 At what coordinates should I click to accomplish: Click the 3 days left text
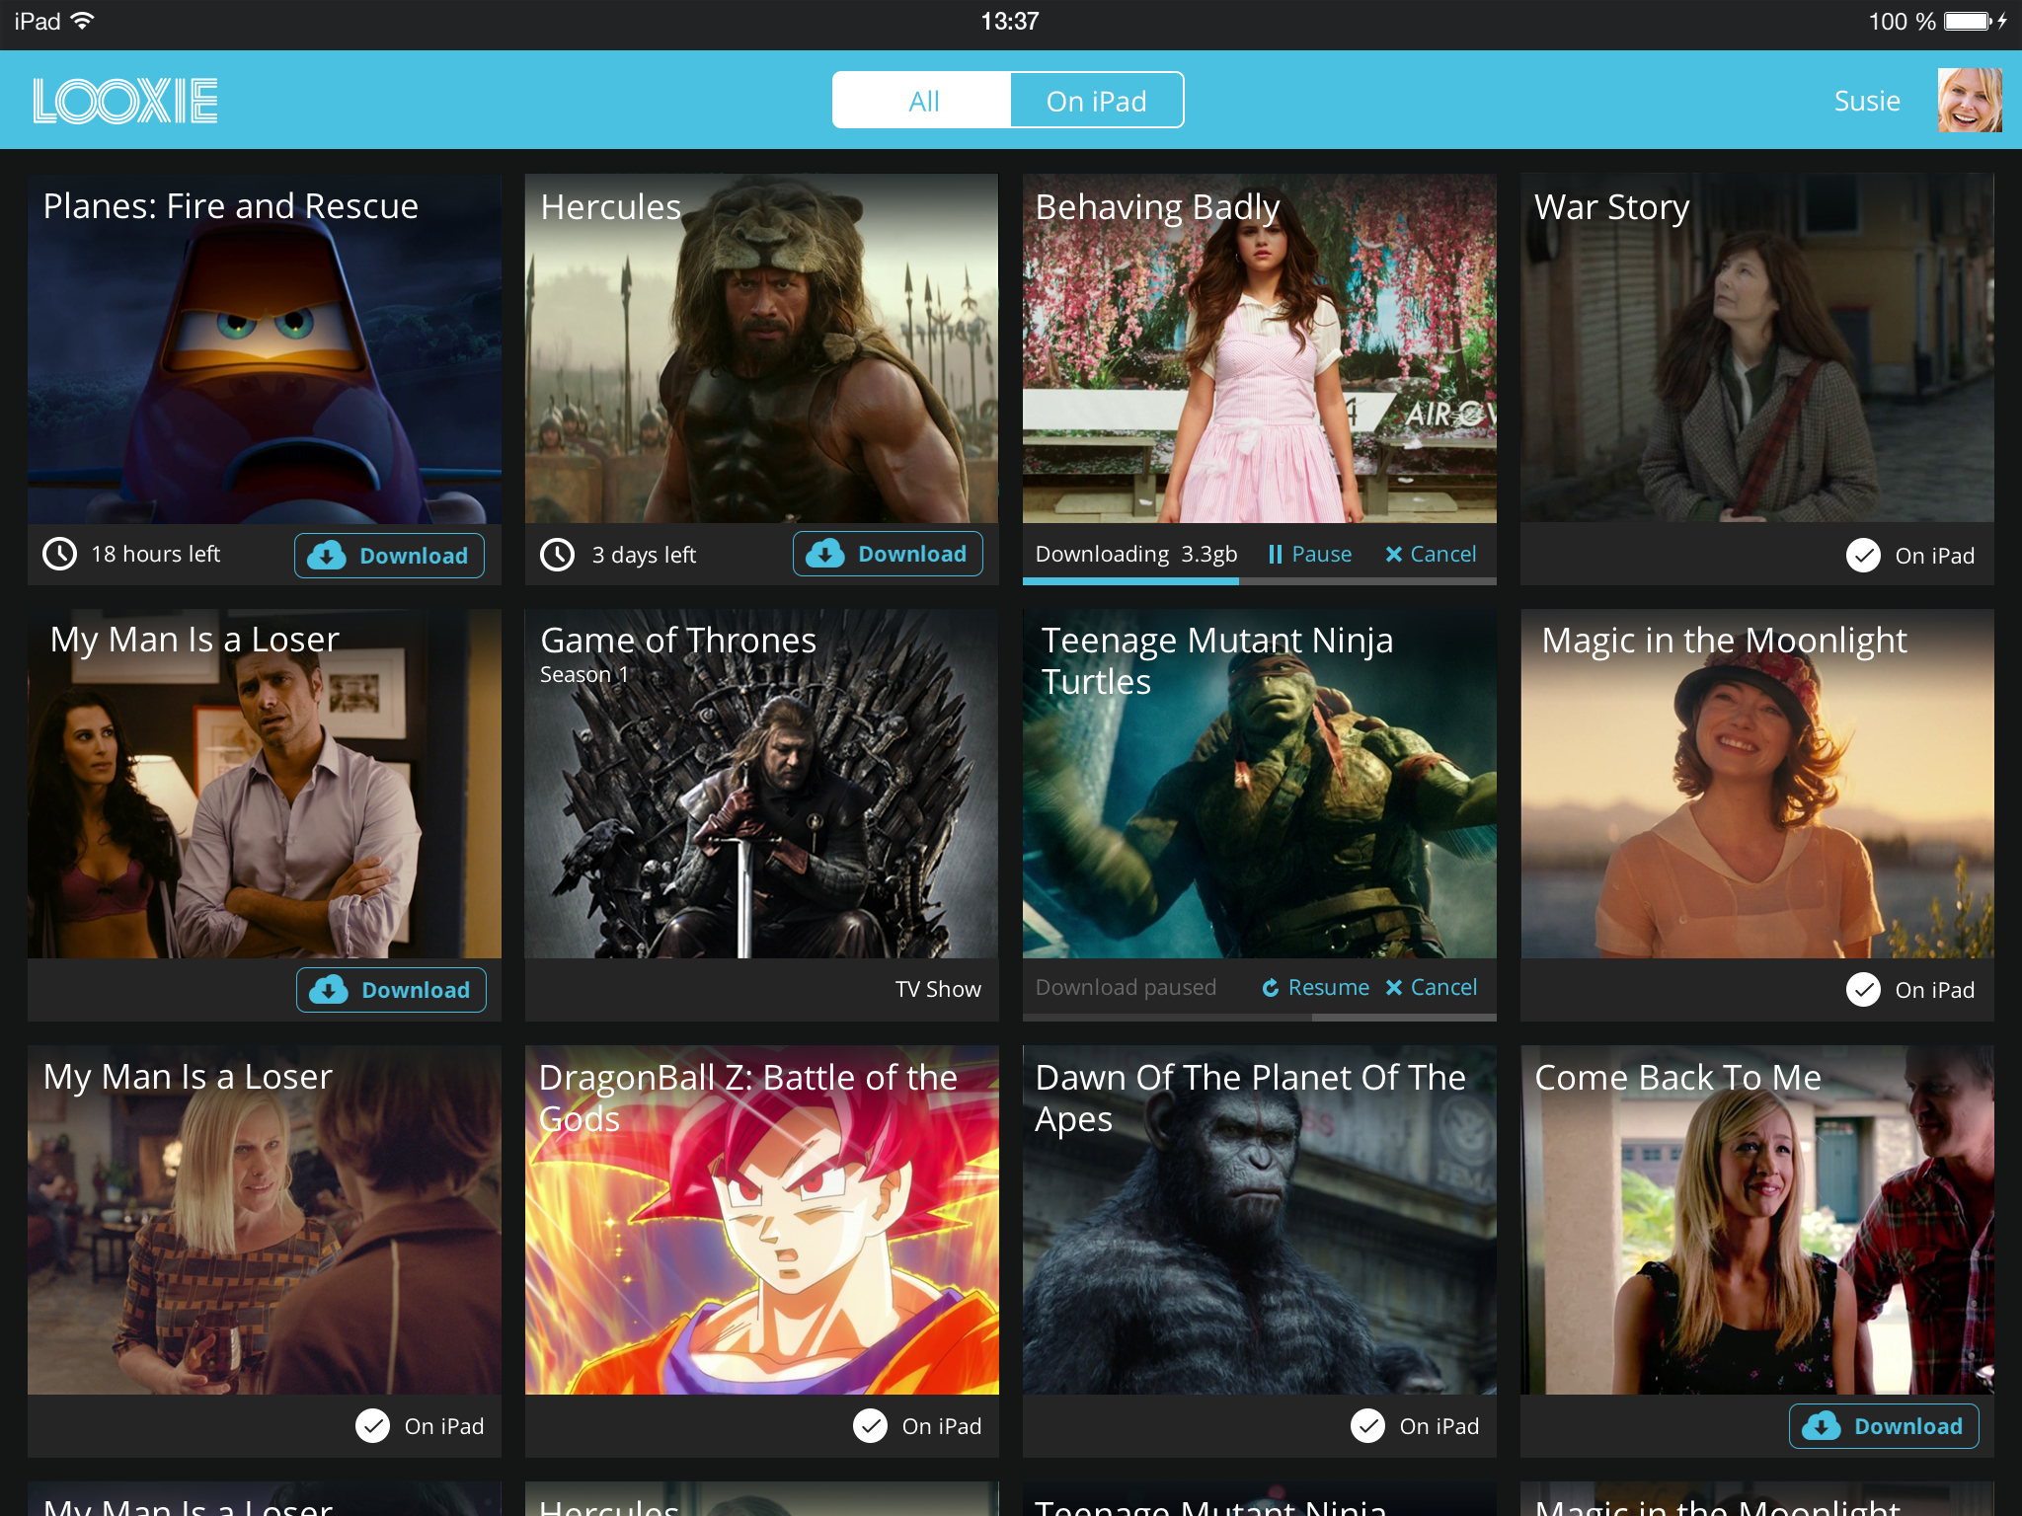(644, 555)
